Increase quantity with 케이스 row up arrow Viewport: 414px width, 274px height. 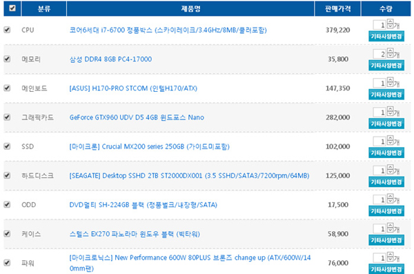(391, 226)
